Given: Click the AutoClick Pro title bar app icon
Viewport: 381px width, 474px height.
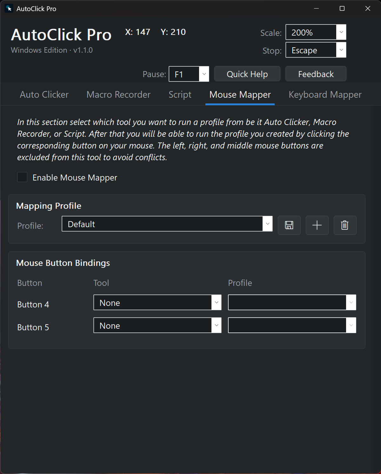Looking at the screenshot, I should pyautogui.click(x=9, y=9).
